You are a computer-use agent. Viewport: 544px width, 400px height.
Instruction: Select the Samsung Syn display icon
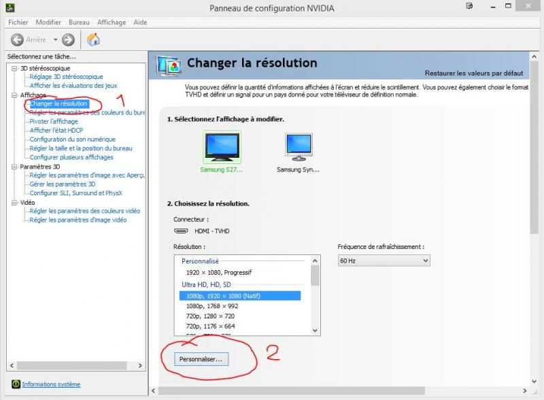pos(298,147)
